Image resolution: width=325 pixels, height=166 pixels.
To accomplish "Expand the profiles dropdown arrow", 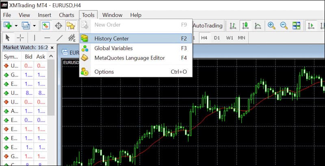I will click(x=35, y=26).
